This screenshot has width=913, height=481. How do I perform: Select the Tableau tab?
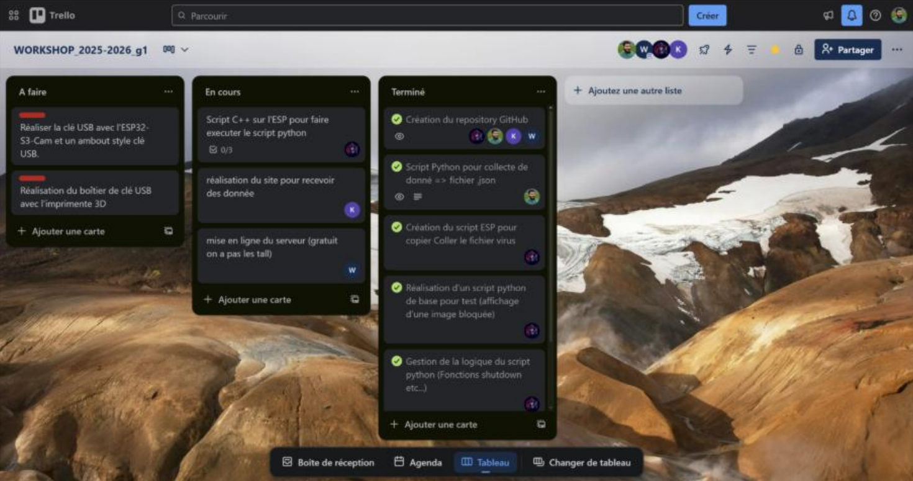(486, 462)
